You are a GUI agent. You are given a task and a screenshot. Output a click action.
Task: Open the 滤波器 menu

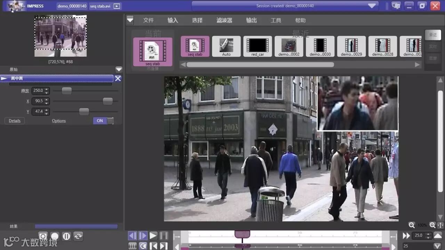(224, 20)
